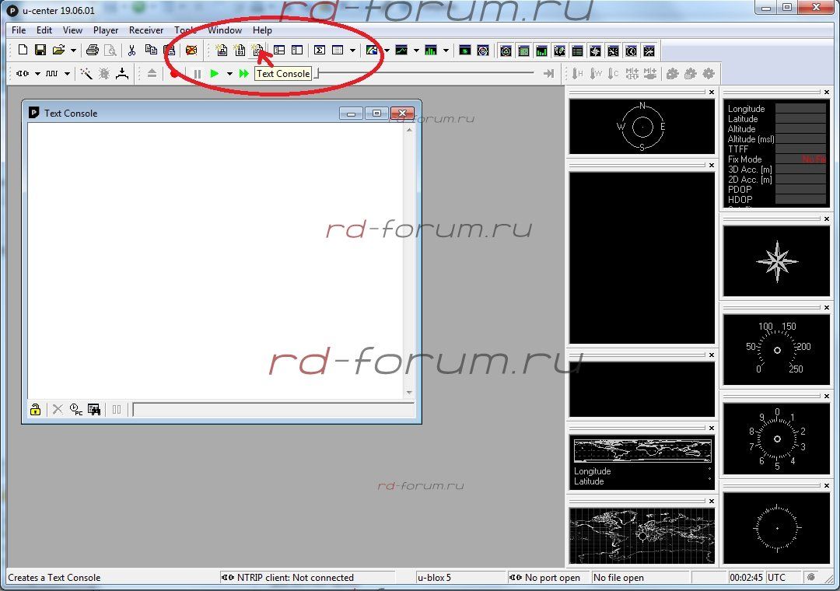Click the Text Console filter input field
Screen dimensions: 840x591
coord(272,410)
